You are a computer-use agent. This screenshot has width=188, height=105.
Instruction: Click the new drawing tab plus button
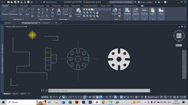pyautogui.click(x=61, y=23)
